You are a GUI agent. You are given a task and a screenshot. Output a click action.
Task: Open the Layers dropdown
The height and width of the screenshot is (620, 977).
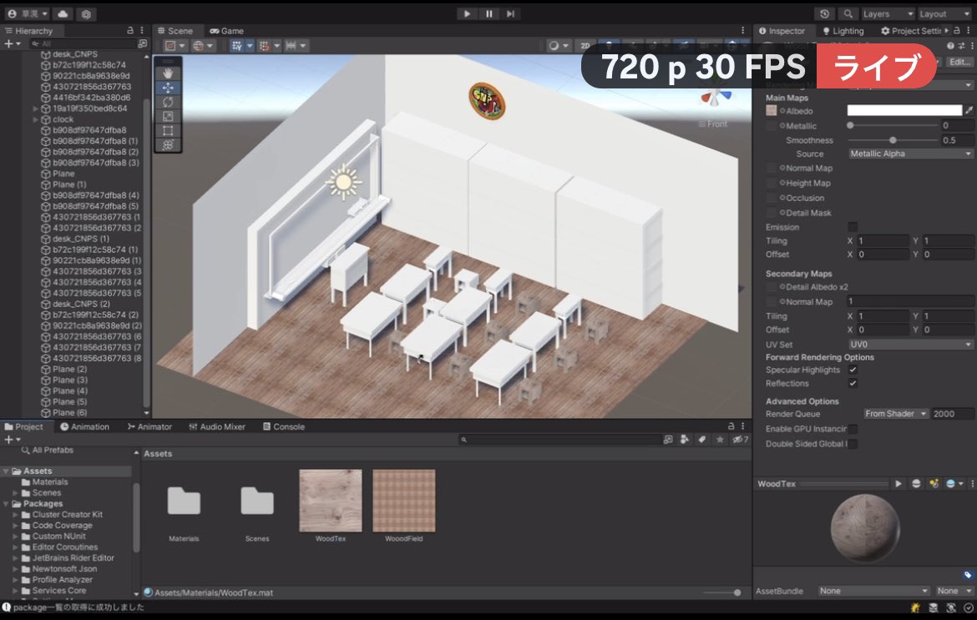pyautogui.click(x=888, y=13)
